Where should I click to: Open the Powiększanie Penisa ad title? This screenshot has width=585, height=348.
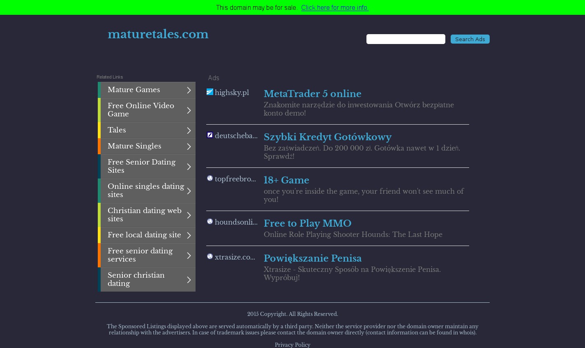tap(313, 258)
